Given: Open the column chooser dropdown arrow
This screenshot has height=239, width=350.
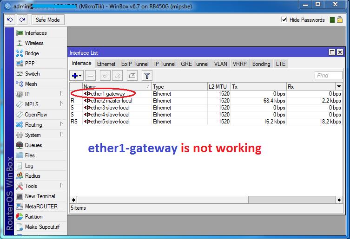Looking at the screenshot, I should pos(339,86).
